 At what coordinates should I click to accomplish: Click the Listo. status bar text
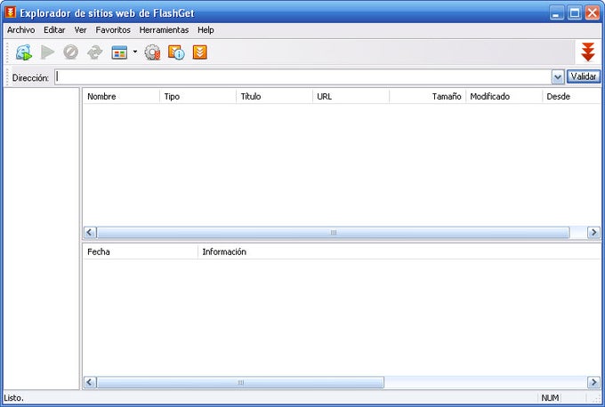(x=14, y=398)
